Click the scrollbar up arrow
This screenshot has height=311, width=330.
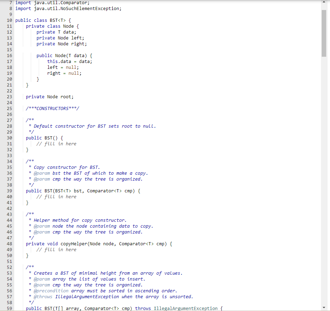coord(324,3)
